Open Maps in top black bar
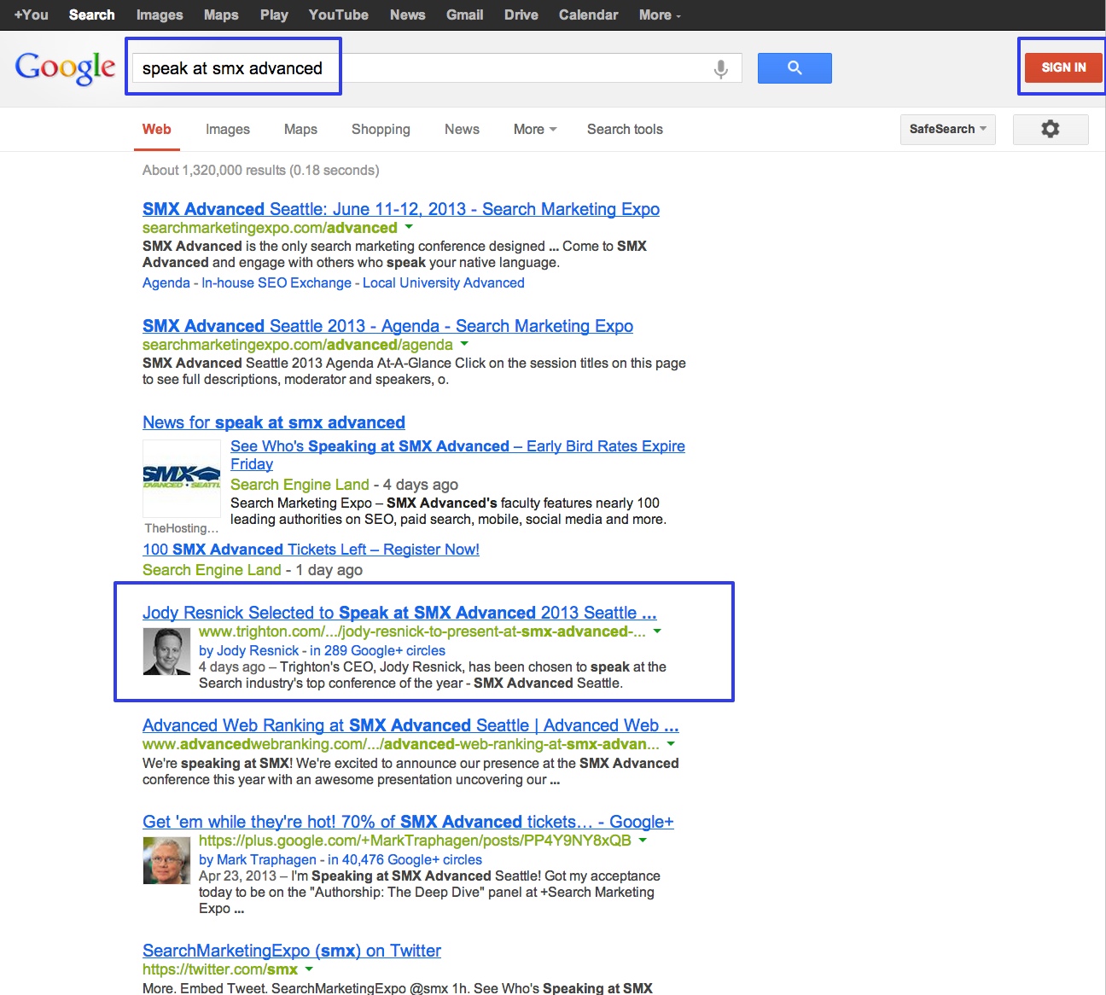The image size is (1106, 995). (x=221, y=15)
